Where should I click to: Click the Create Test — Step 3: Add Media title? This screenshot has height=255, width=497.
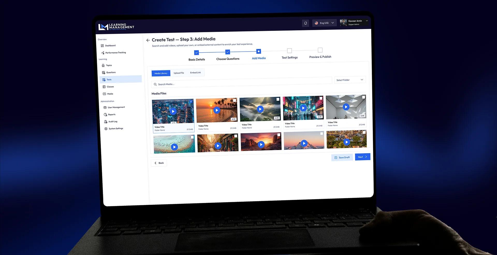(x=184, y=39)
